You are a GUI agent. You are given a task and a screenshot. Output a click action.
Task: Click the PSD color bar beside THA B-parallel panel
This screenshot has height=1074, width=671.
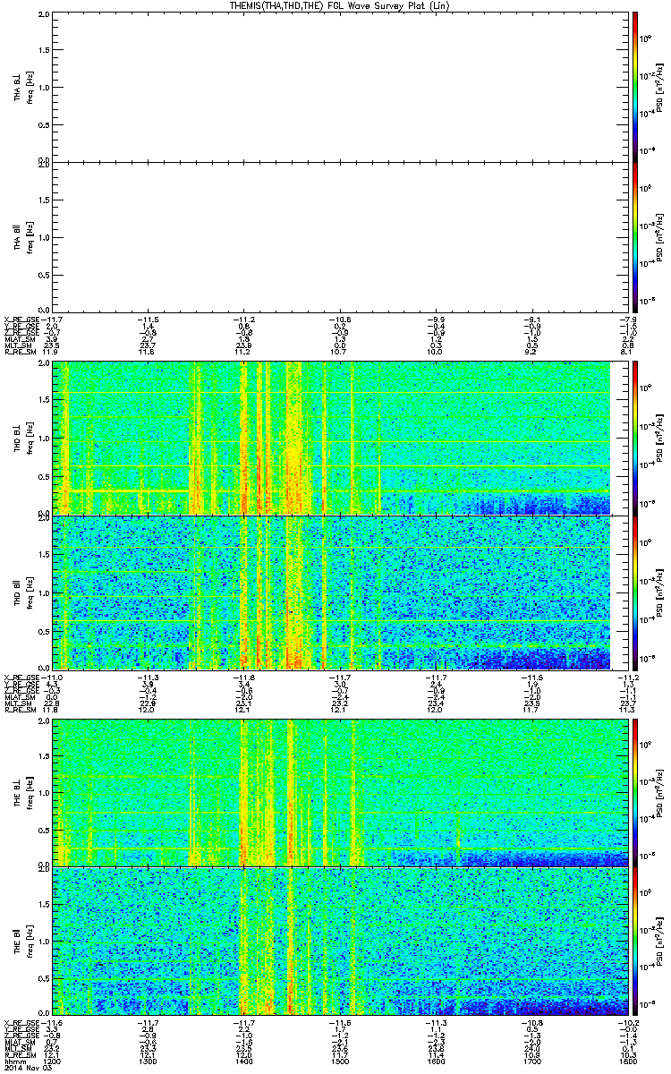(634, 236)
